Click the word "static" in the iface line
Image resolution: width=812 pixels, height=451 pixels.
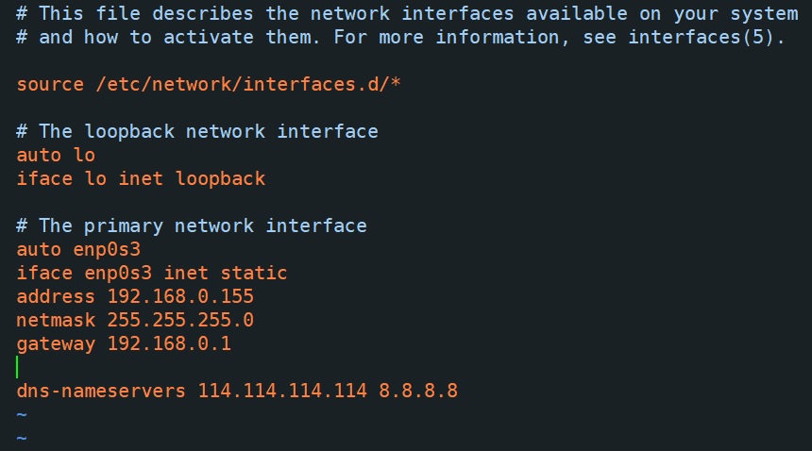tap(254, 273)
